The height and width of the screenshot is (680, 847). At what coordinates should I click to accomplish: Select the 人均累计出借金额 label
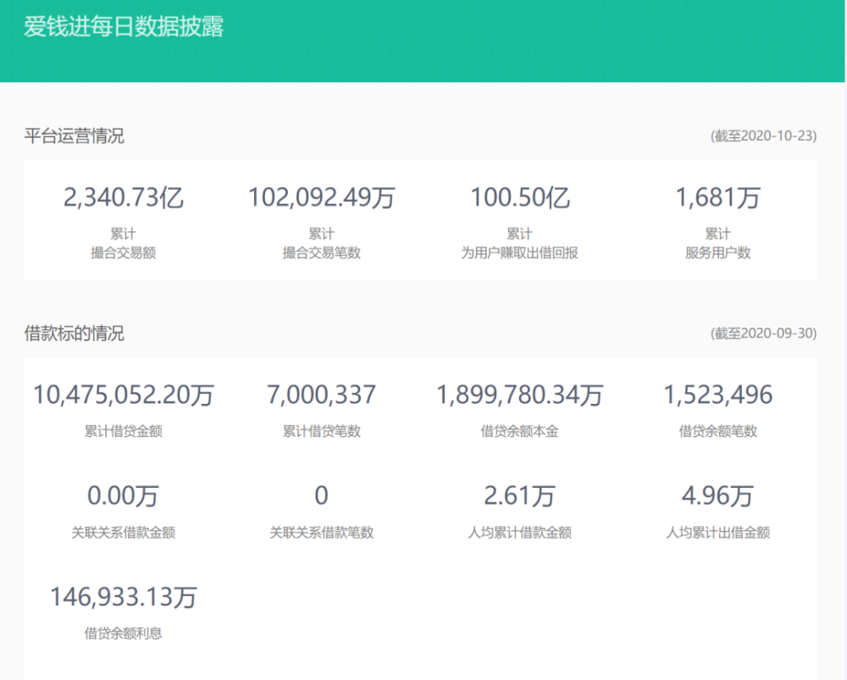coord(718,533)
